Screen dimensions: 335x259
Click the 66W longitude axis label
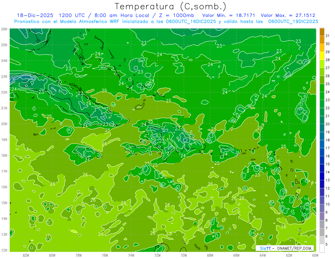click(236, 255)
